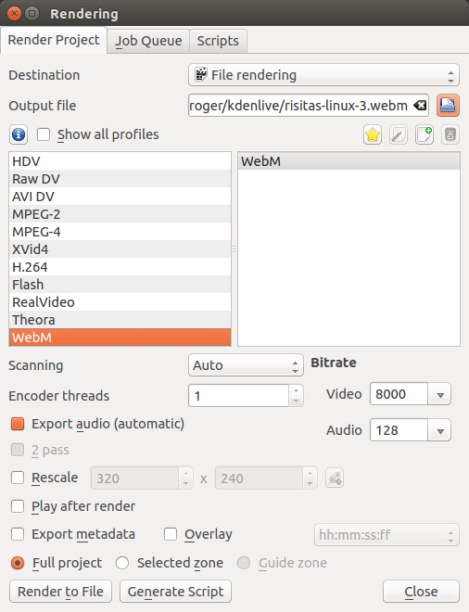Expand the Audio bitrate dropdown

[440, 430]
